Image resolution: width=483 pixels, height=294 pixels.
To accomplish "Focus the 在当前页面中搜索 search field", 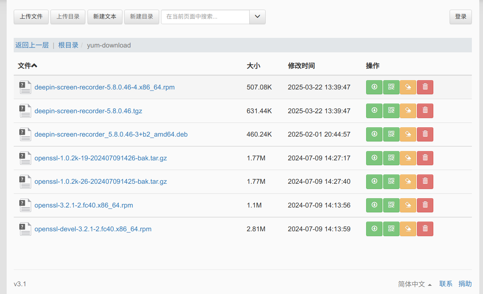I will point(205,17).
